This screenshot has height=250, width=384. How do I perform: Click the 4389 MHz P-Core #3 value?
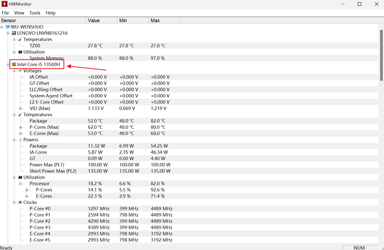[x=99, y=227]
